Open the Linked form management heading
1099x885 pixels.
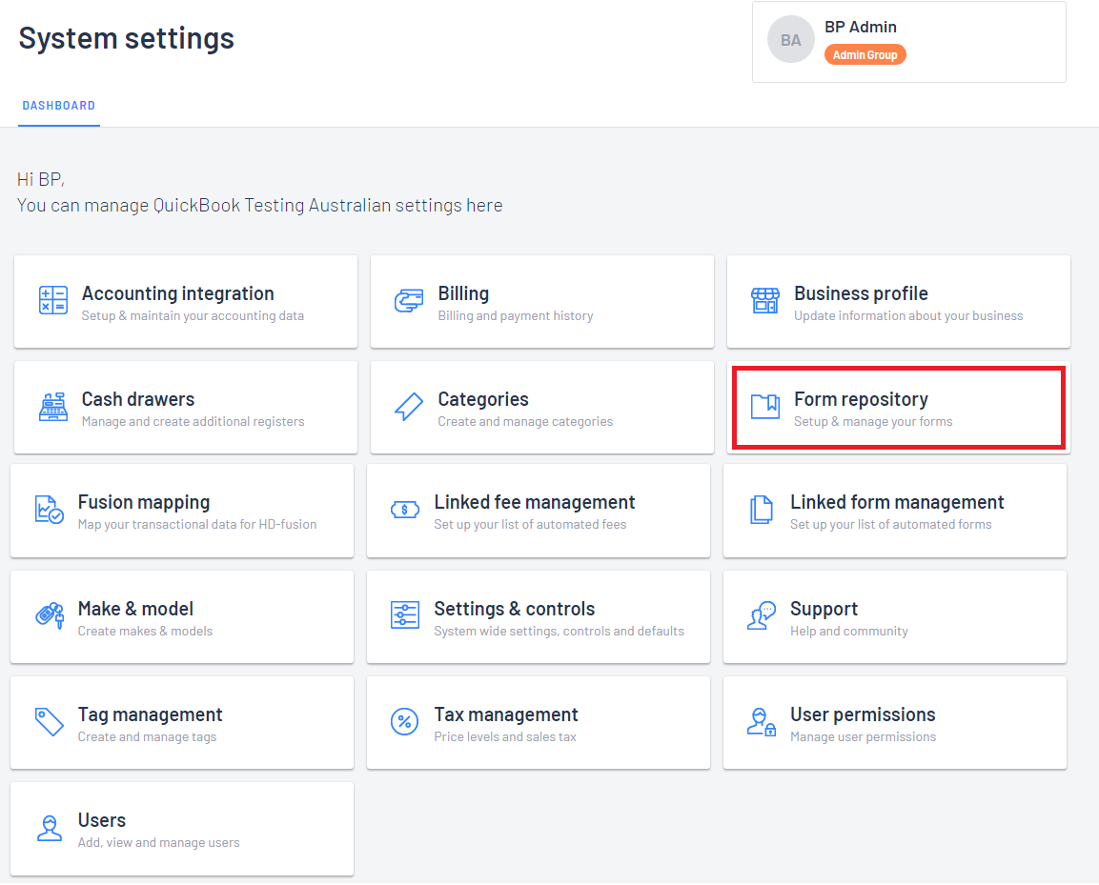[x=897, y=502]
